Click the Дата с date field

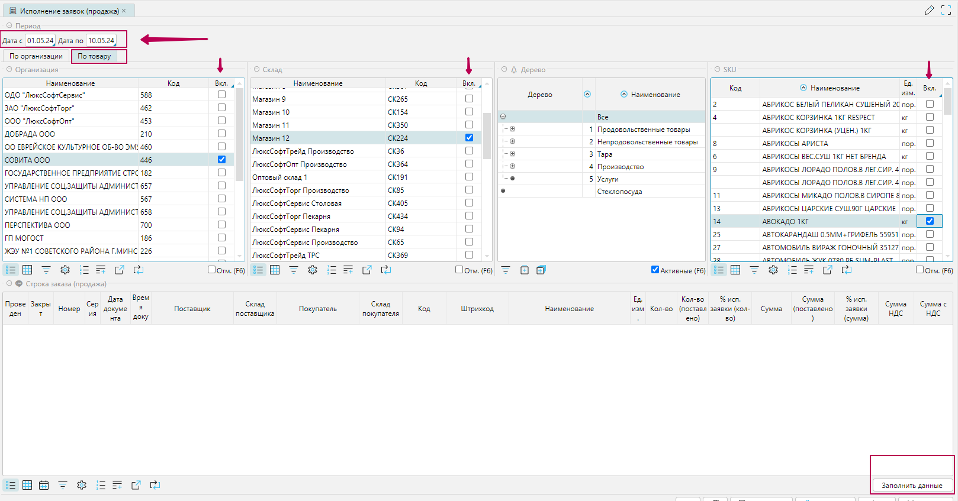[40, 41]
